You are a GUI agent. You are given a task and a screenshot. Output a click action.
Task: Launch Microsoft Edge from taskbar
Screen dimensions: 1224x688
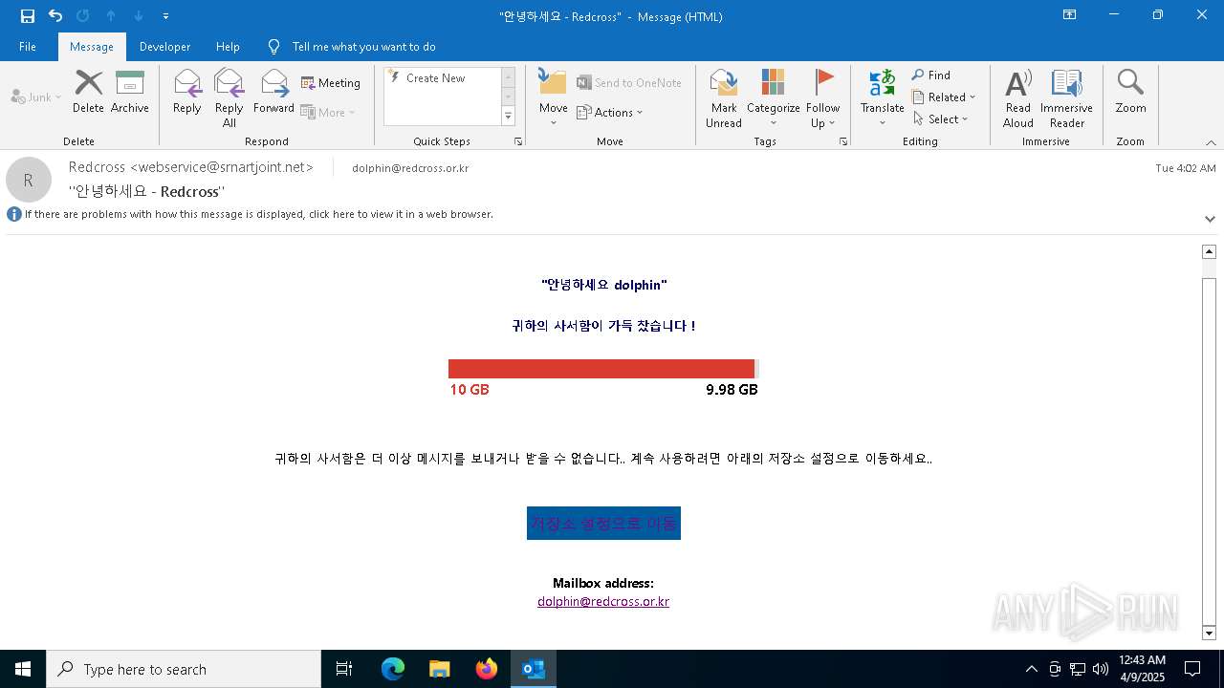(x=393, y=669)
